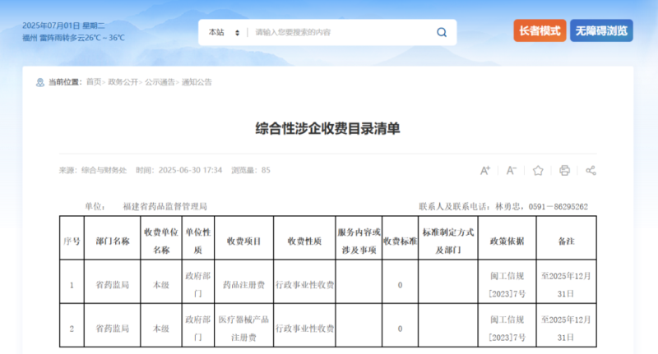Click the location icon before 当前位置
The image size is (658, 354).
[40, 82]
